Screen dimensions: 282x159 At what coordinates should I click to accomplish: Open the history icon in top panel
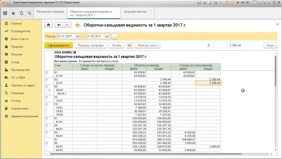22,13
